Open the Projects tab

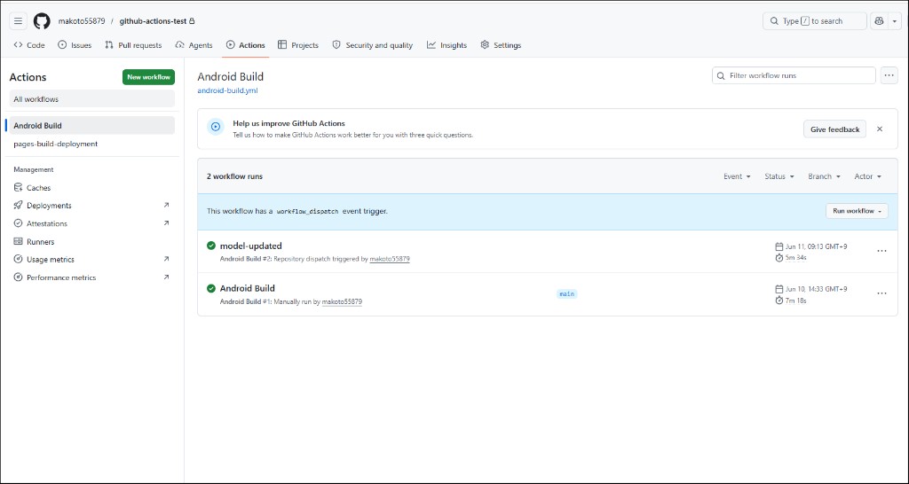pyautogui.click(x=298, y=45)
